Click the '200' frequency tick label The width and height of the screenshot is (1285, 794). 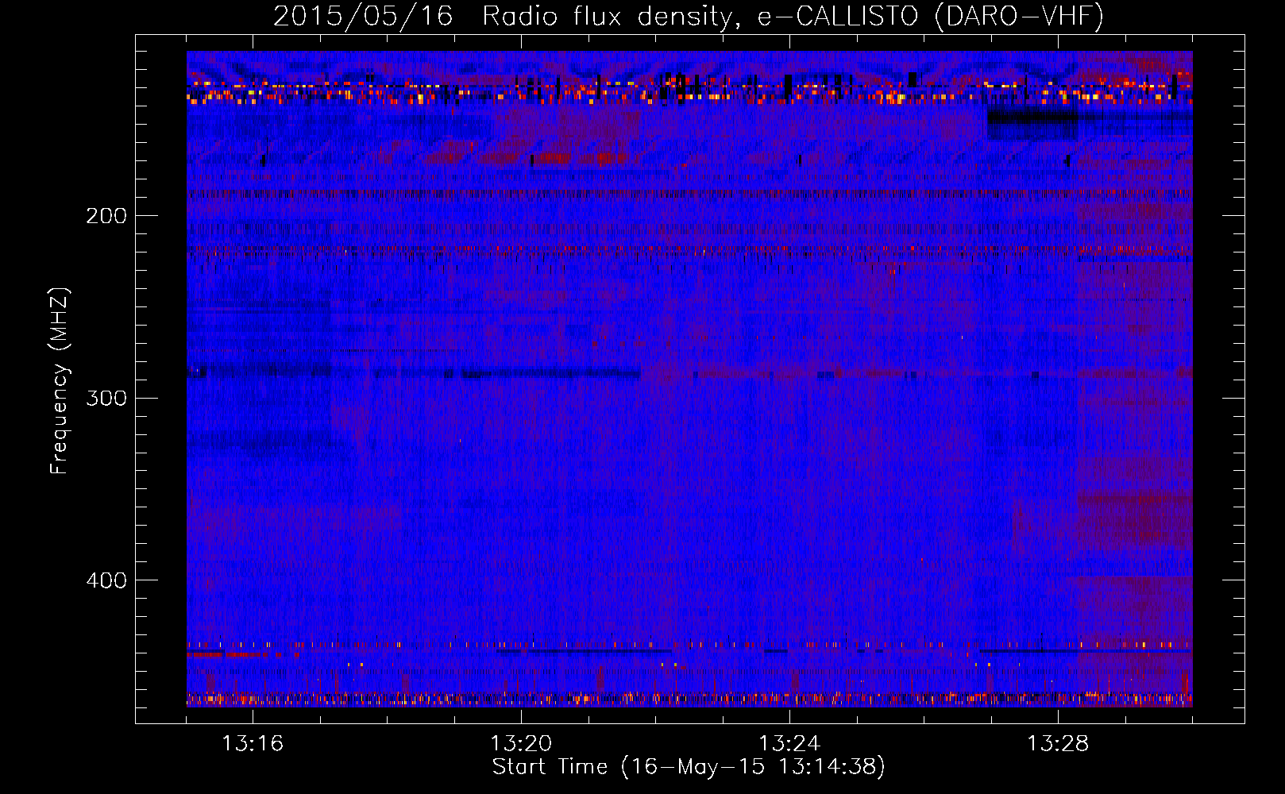(106, 216)
